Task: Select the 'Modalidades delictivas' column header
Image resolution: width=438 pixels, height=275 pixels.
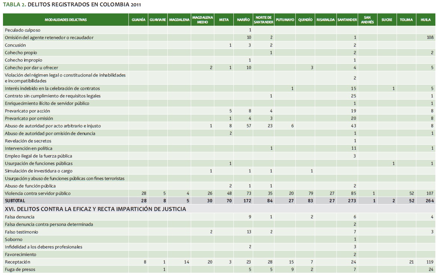Action: [x=66, y=20]
